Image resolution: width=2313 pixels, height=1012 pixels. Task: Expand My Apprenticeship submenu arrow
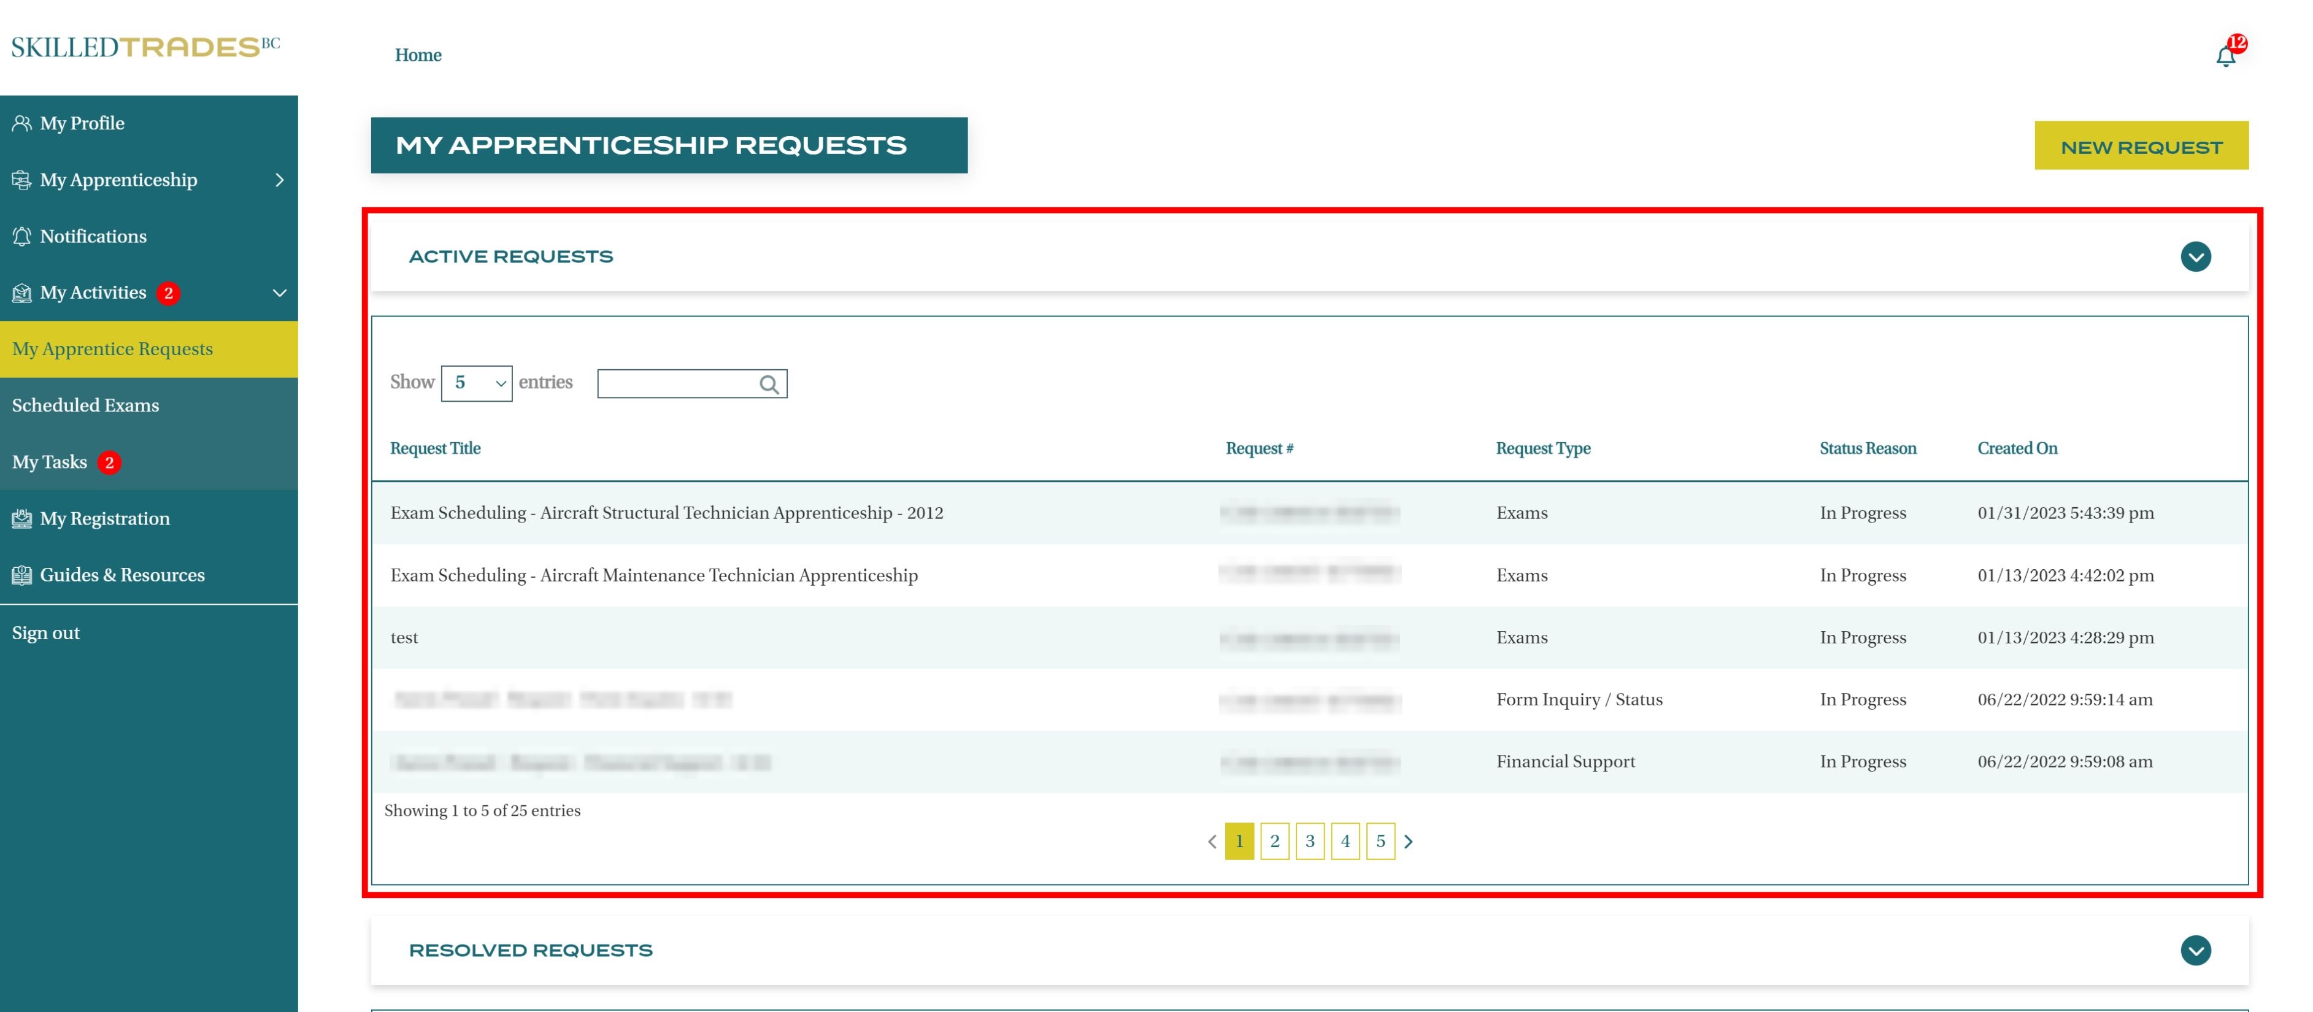[x=279, y=180]
